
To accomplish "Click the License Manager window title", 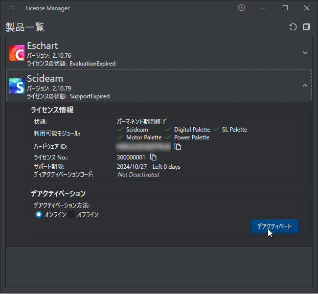I will tap(48, 8).
